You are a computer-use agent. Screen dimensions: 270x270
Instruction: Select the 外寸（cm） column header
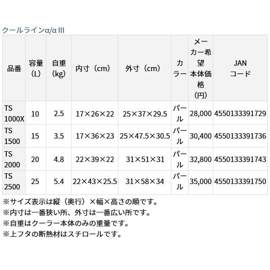click(x=144, y=68)
